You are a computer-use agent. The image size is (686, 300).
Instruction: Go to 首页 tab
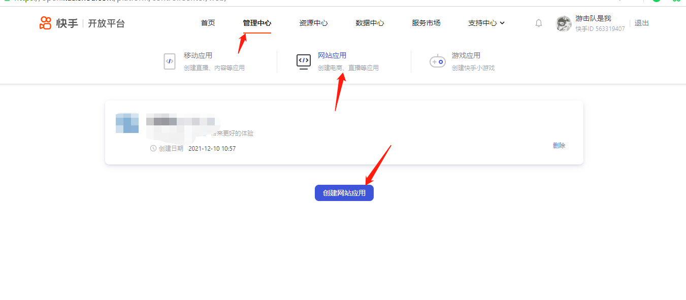pos(208,23)
